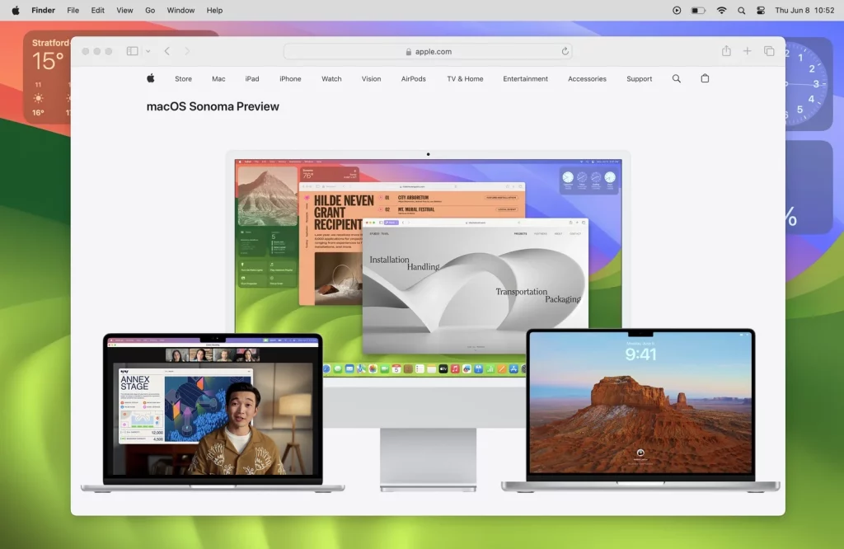The width and height of the screenshot is (844, 549).
Task: Click the Stratford weather widget on desktop
Action: [x=47, y=77]
